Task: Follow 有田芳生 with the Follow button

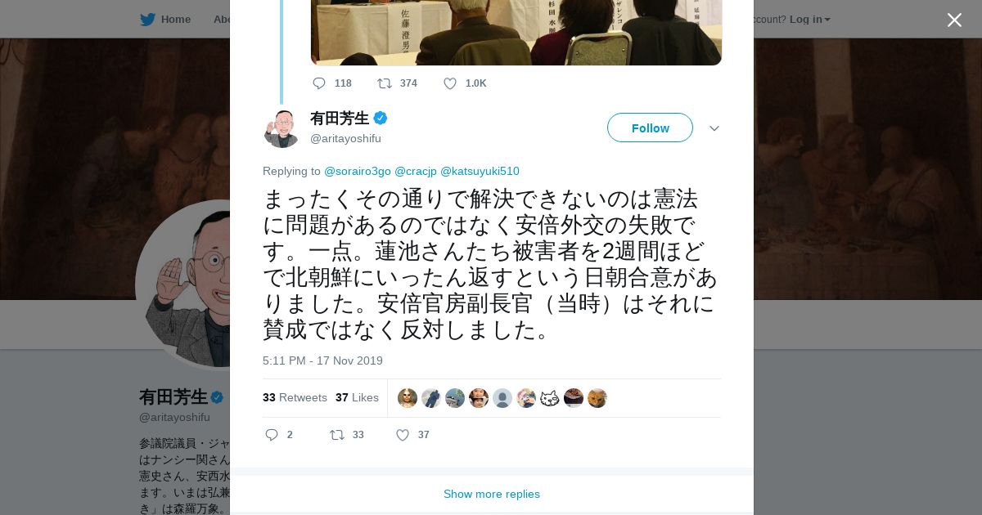Action: click(650, 128)
